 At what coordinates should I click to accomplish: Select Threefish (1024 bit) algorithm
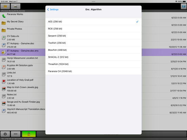coord(93,64)
